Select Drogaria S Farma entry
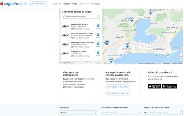 click(81, 54)
